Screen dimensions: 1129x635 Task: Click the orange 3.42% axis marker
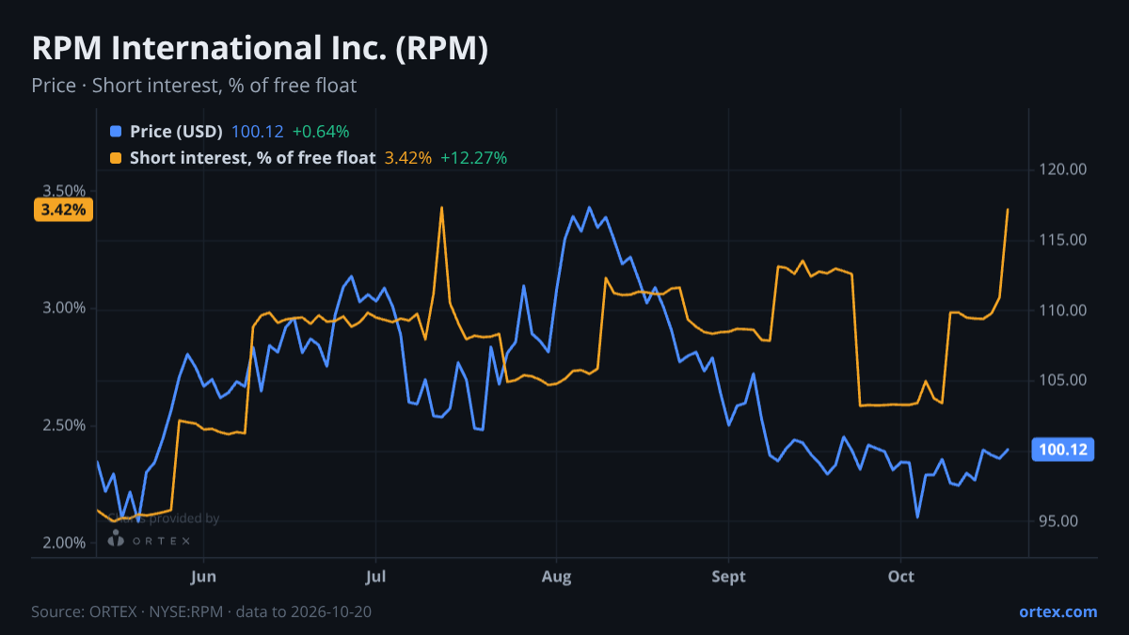(x=64, y=210)
